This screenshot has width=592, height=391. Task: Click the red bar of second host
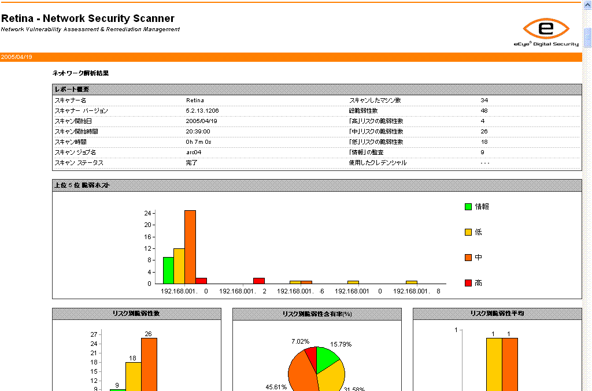259,281
